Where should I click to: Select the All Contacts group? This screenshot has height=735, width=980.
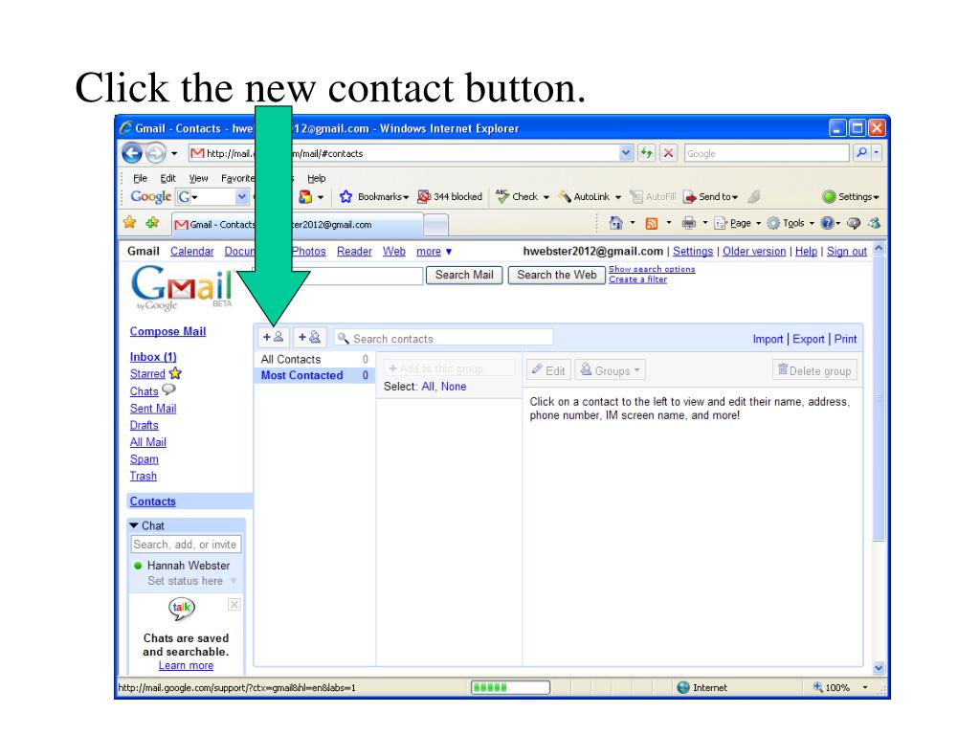point(314,359)
